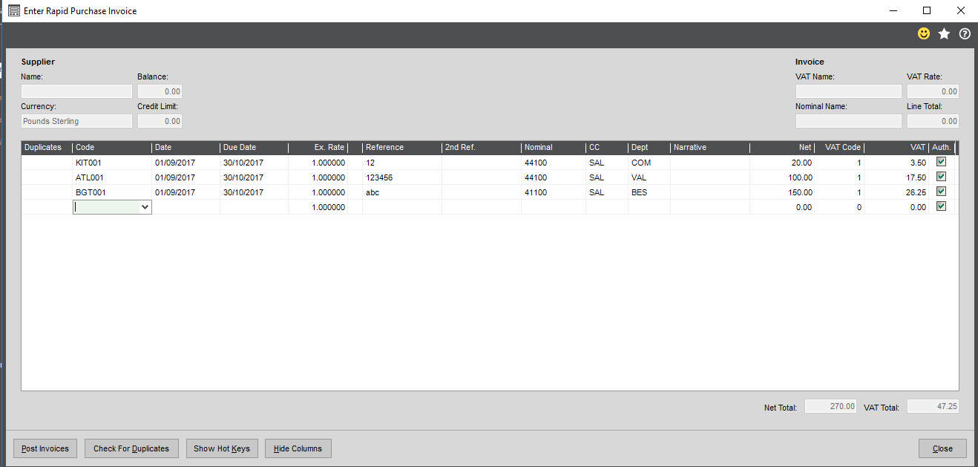This screenshot has height=467, width=978.
Task: Click the VAT Name field
Action: click(x=849, y=91)
